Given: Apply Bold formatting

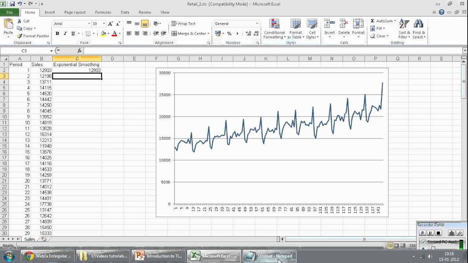Looking at the screenshot, I should coord(57,34).
